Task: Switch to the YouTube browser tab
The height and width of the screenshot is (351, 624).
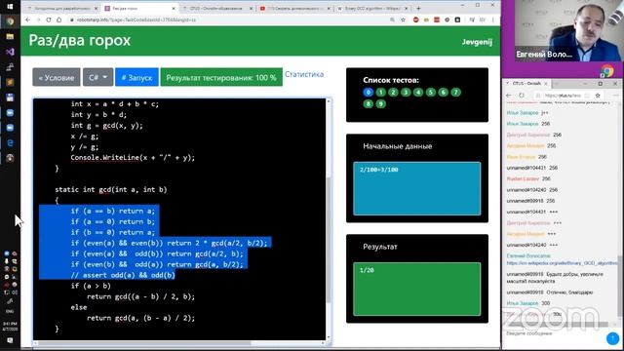Action: 294,8
